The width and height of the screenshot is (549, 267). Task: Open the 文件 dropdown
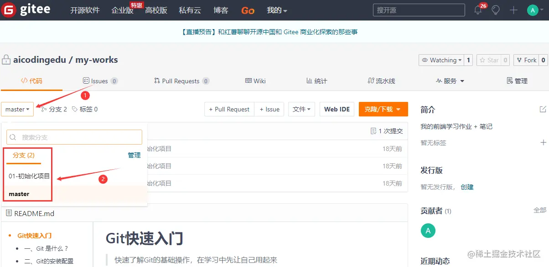301,109
